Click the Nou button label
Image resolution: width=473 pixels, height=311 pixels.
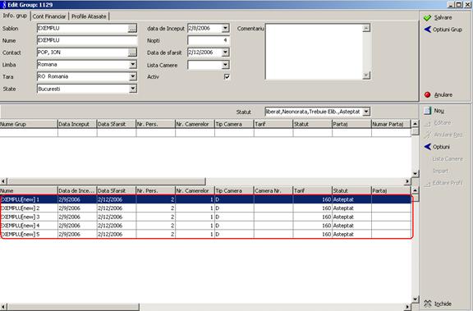(x=439, y=111)
